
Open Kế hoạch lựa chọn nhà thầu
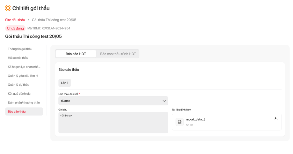(24, 67)
